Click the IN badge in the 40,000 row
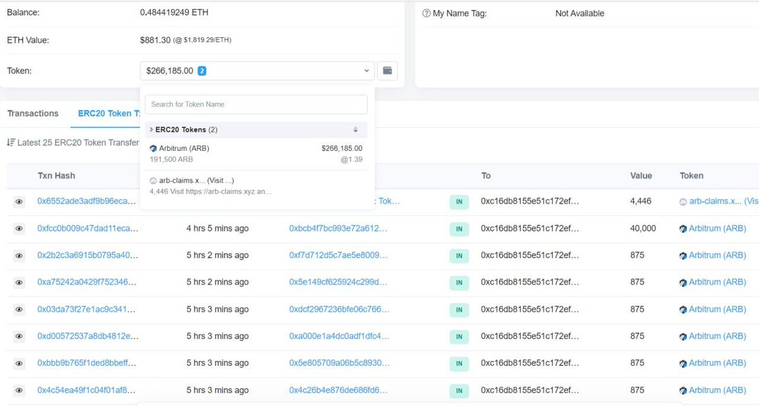 [x=459, y=229]
